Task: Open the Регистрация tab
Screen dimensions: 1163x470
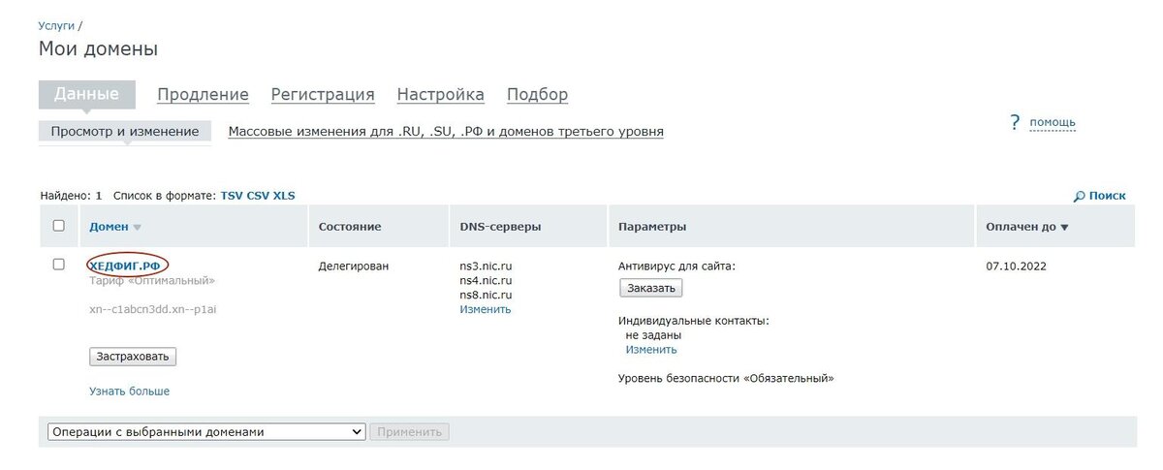Action: [323, 94]
